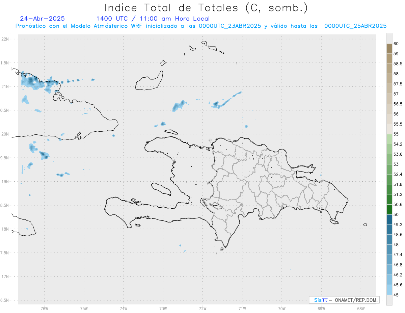Click colorbar value '49.2'
Viewport: 405px width, 313px height.
[x=398, y=225]
